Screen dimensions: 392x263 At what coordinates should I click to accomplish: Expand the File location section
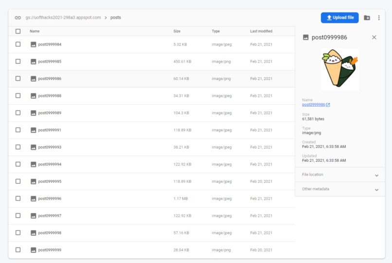[x=340, y=175]
